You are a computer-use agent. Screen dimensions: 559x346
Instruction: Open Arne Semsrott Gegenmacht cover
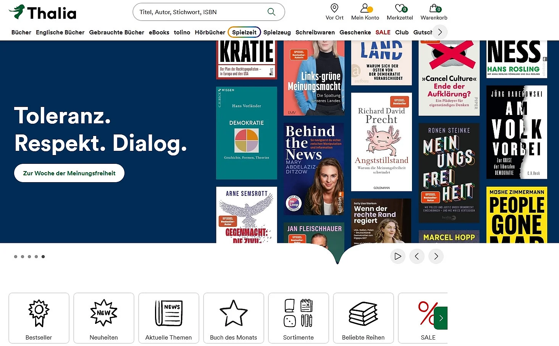coord(246,215)
